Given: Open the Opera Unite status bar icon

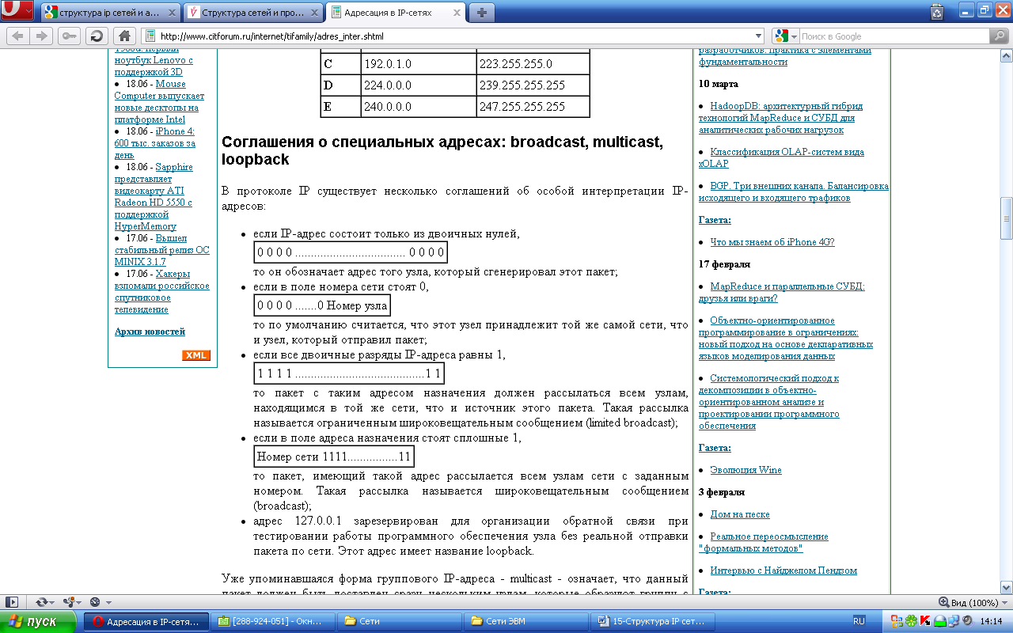Looking at the screenshot, I should (x=69, y=602).
